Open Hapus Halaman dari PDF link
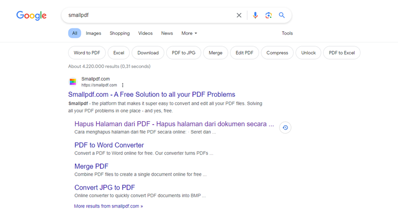 pyautogui.click(x=174, y=124)
